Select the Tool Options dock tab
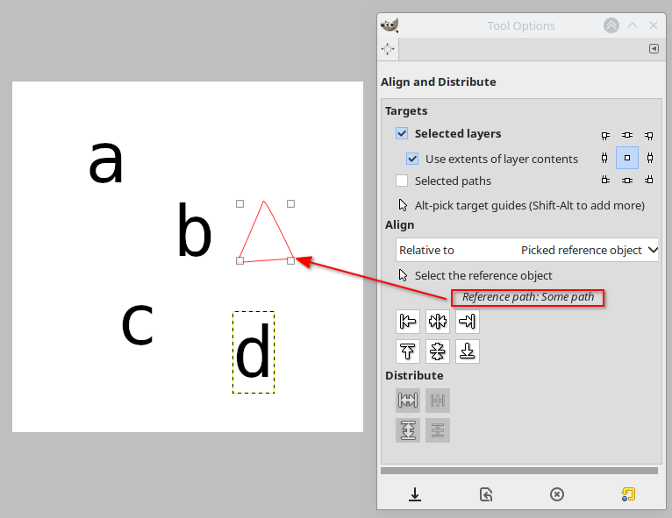The image size is (672, 518). coord(389,49)
